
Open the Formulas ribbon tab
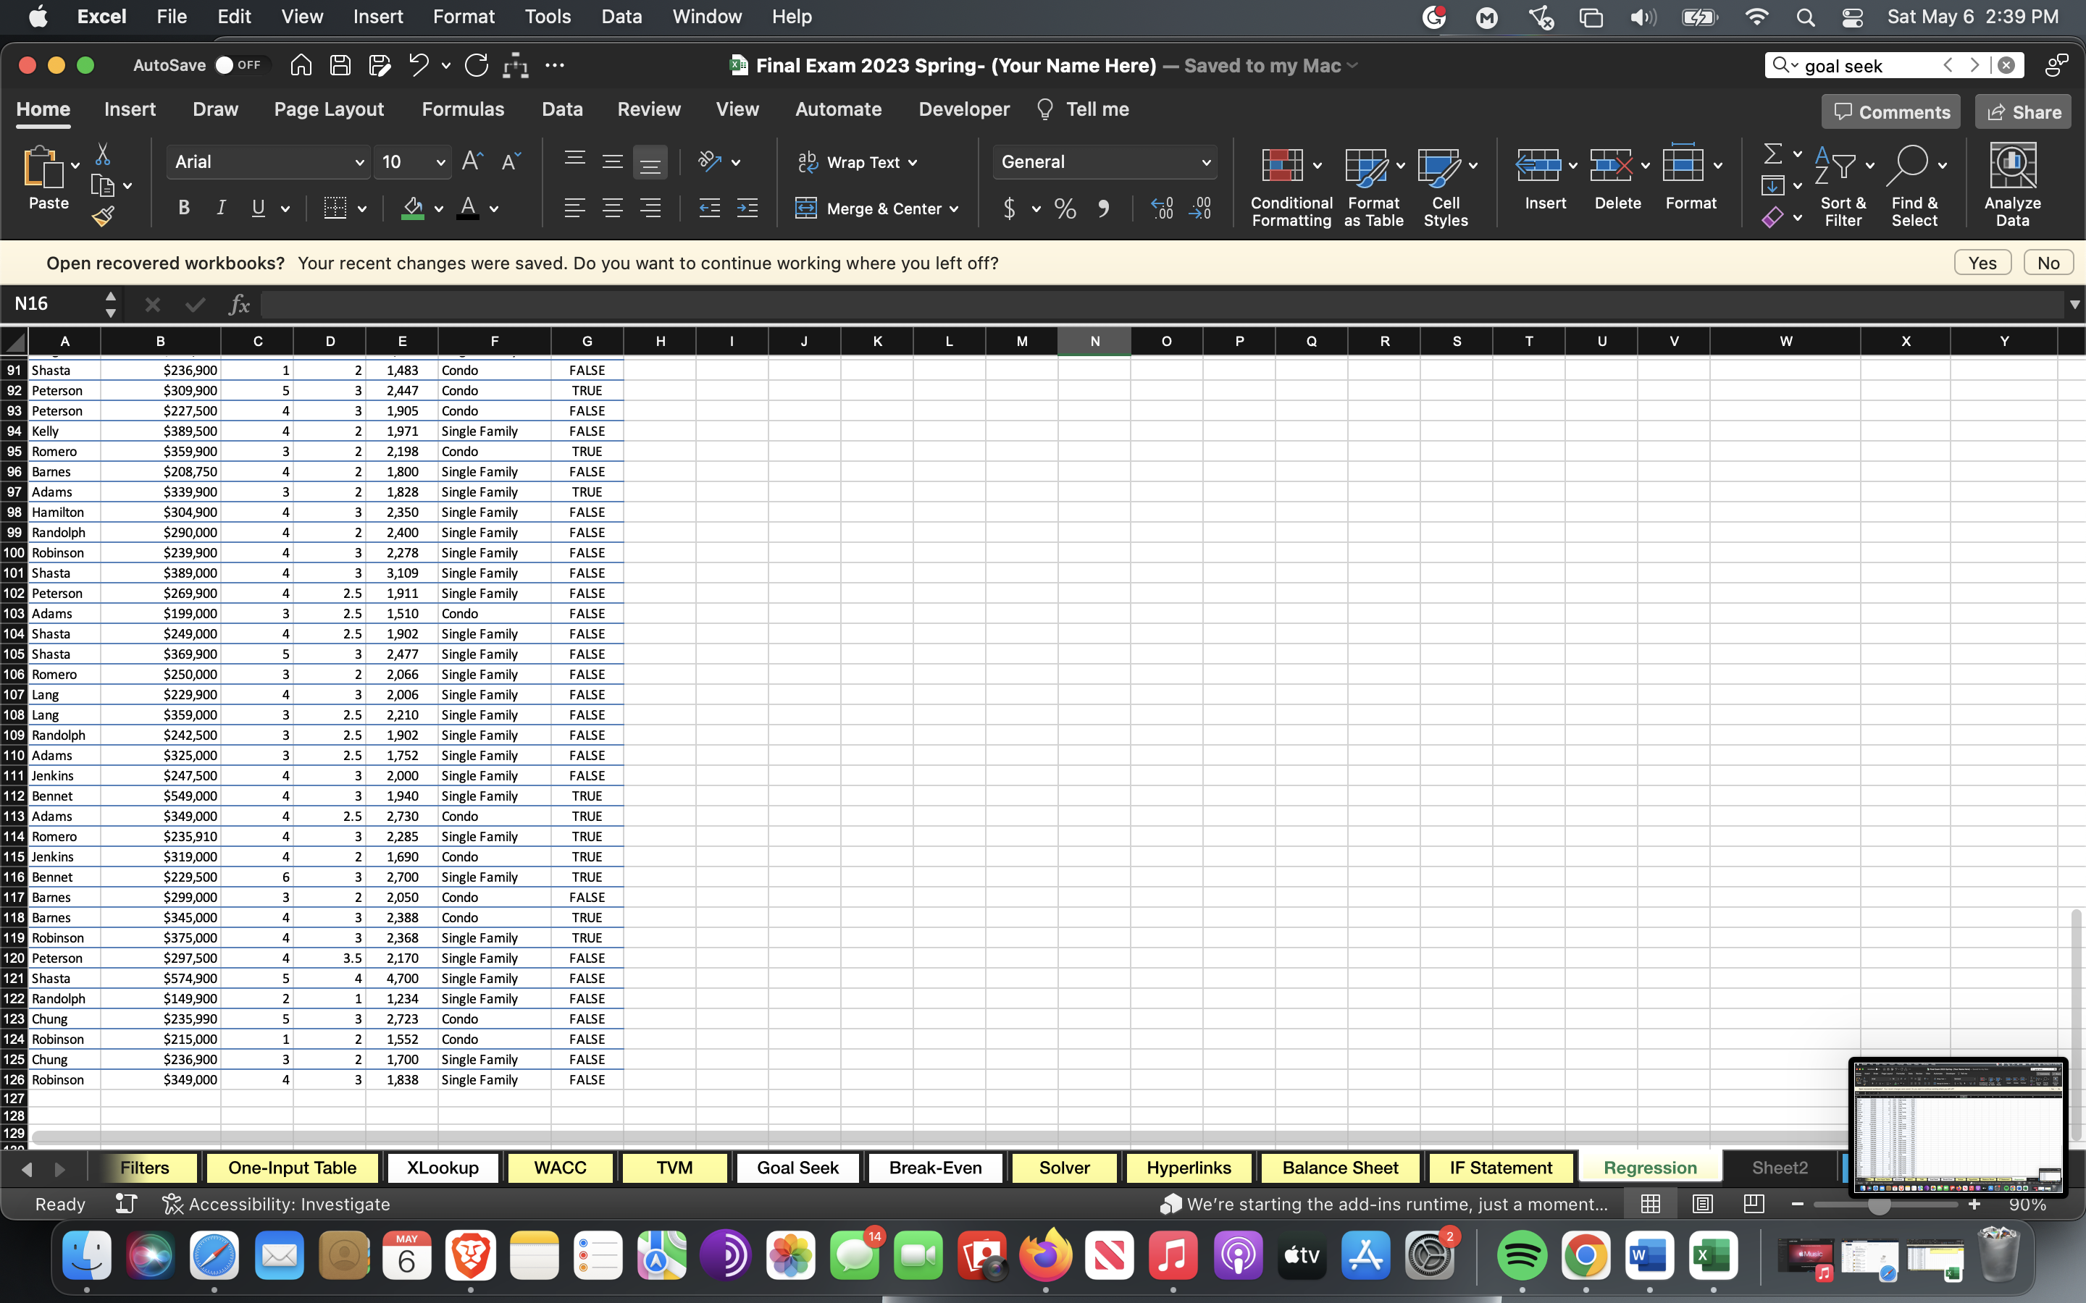click(x=463, y=109)
